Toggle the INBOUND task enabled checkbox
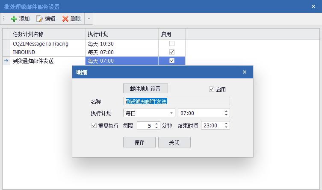This screenshot has width=322, height=190. 172,52
